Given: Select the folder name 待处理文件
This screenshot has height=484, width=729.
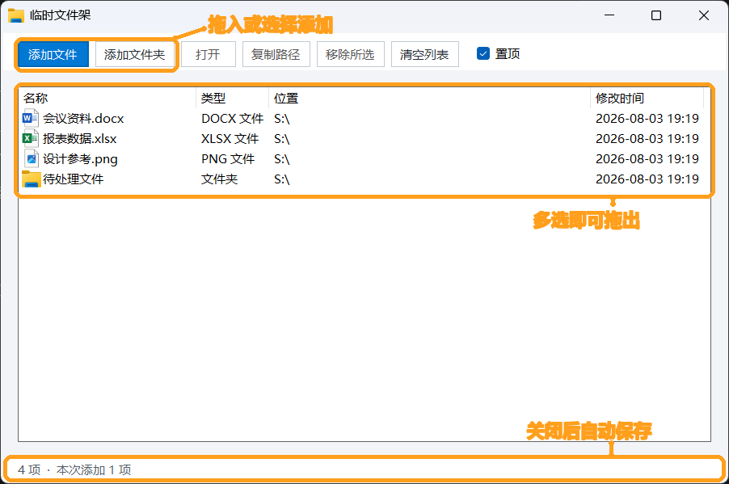Looking at the screenshot, I should tap(74, 179).
